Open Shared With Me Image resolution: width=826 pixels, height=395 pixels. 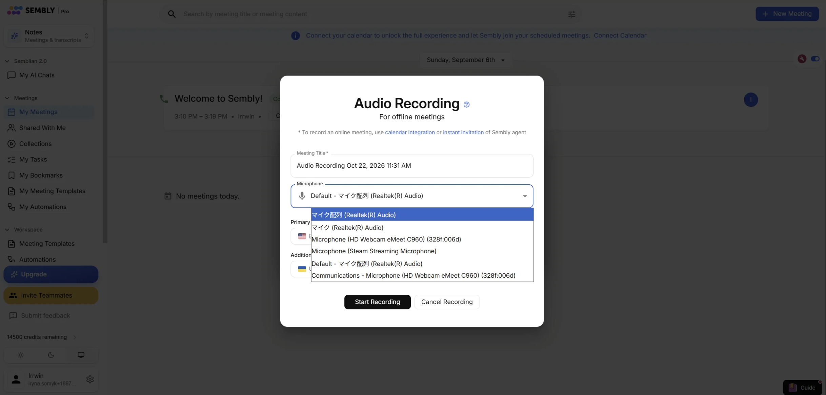click(x=42, y=128)
